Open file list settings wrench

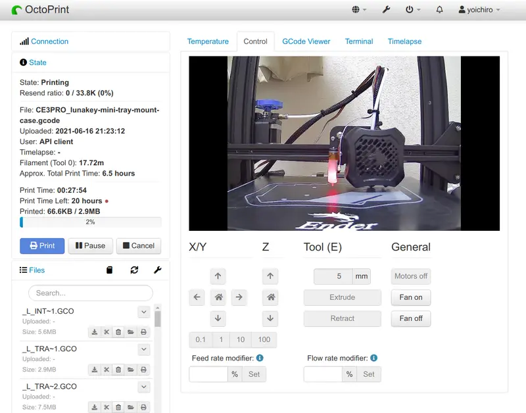click(x=158, y=270)
